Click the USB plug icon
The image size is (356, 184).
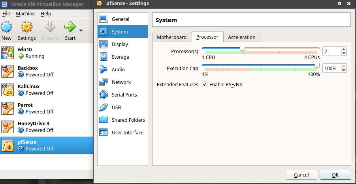tap(104, 107)
